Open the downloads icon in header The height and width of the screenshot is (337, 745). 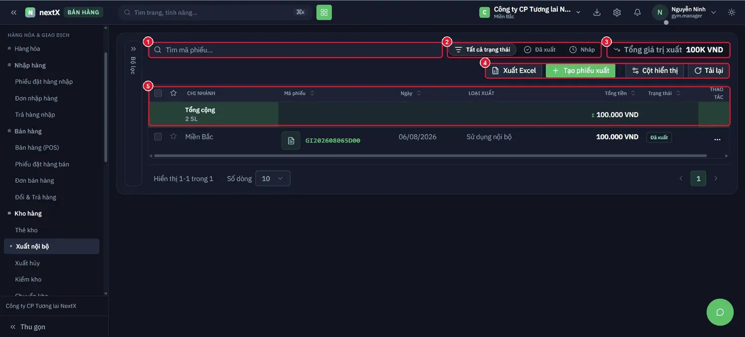597,12
